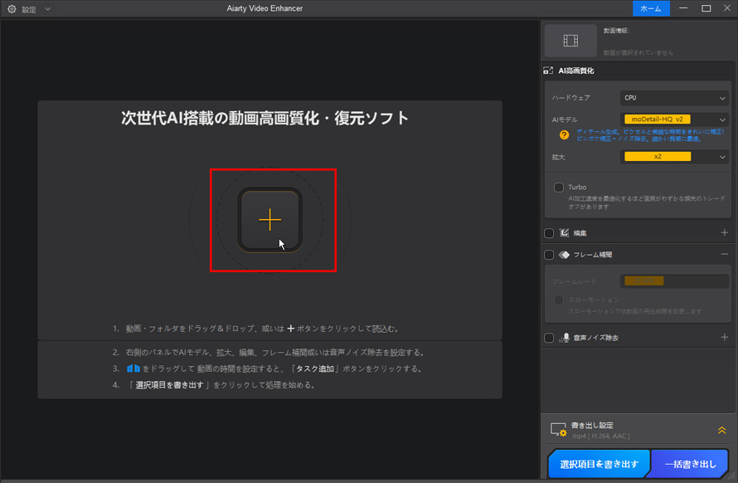Click the ホーム button
738x483 pixels.
651,8
